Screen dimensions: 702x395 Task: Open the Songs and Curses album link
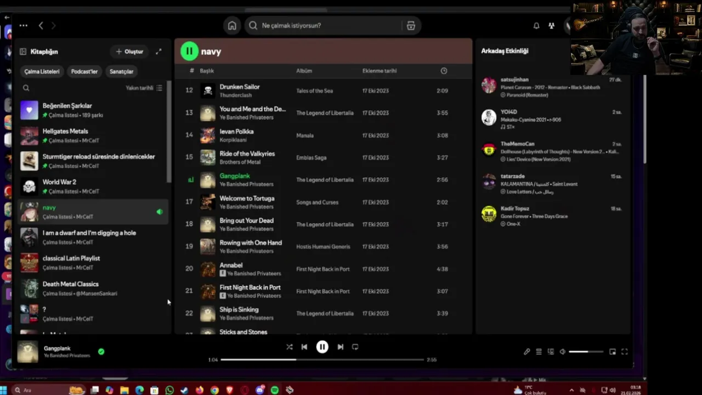click(317, 202)
